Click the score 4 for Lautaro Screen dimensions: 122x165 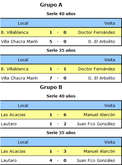click(x=51, y=161)
